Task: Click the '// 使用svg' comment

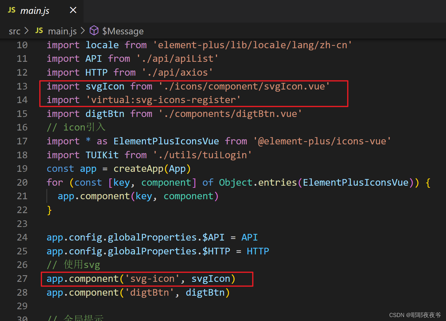Action: (74, 265)
